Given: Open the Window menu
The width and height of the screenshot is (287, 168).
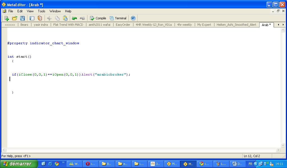Looking at the screenshot, I should pyautogui.click(x=55, y=11).
